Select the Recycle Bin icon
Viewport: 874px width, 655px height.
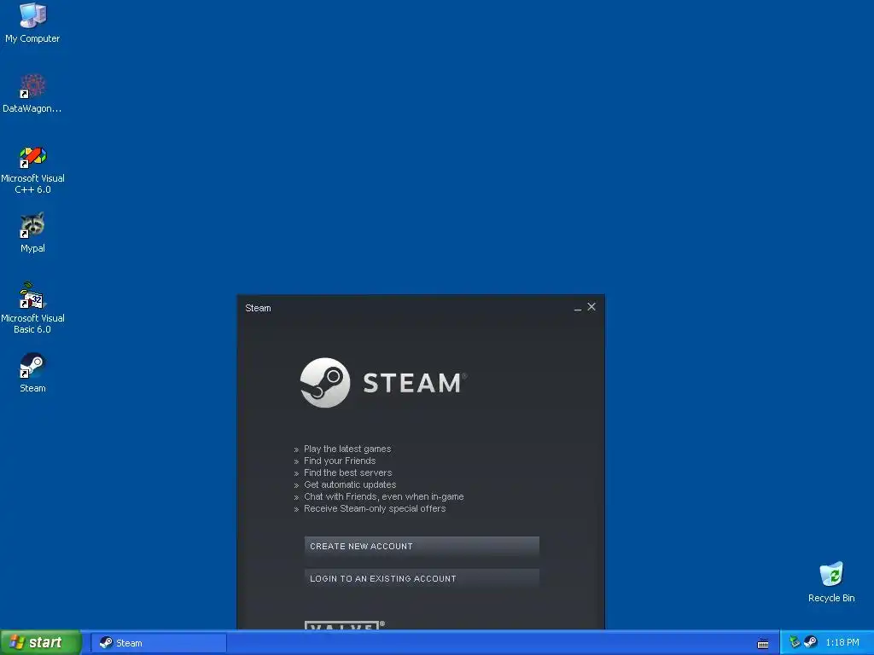831,582
